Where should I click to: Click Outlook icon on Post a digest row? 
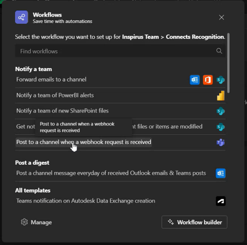(x=220, y=173)
